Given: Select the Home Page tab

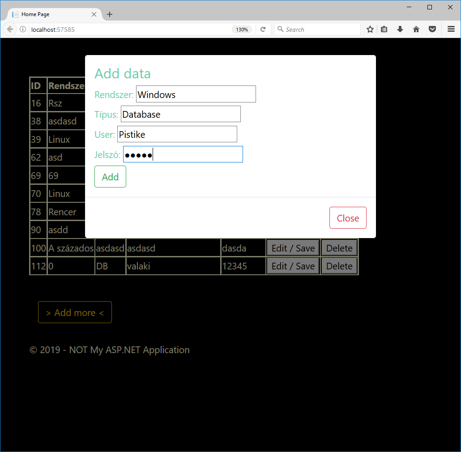Looking at the screenshot, I should [49, 14].
